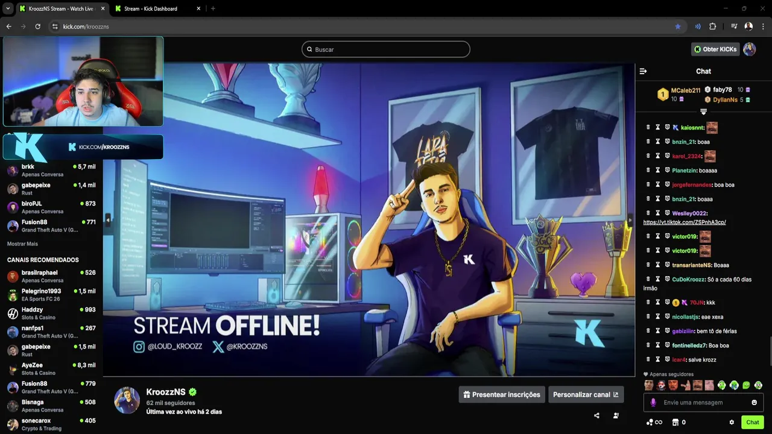Insert the first face emote in the quick emote row

[649, 385]
